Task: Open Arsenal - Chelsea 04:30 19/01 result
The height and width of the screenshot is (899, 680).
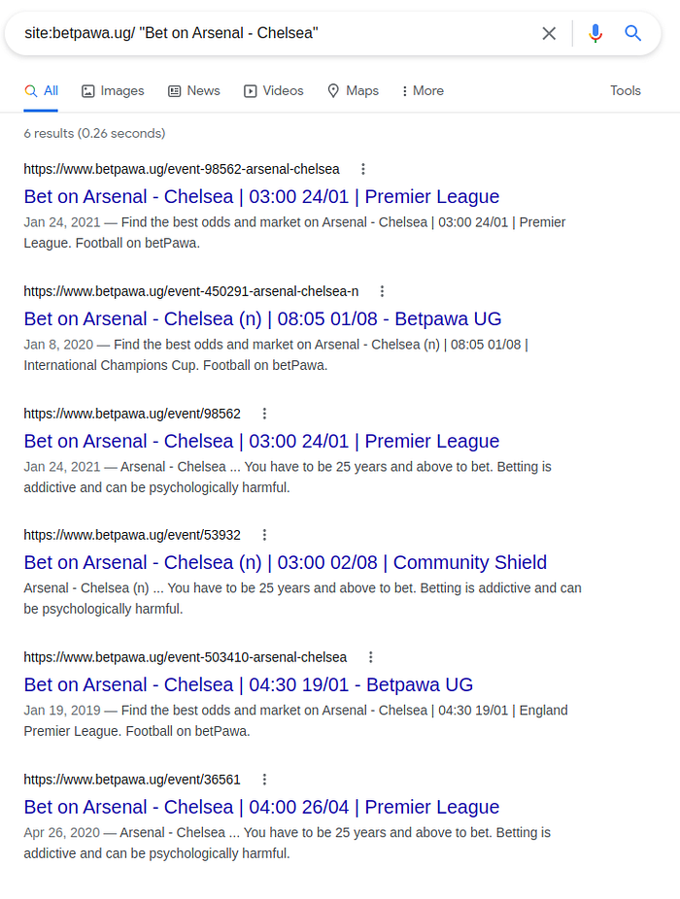Action: pyautogui.click(x=248, y=684)
